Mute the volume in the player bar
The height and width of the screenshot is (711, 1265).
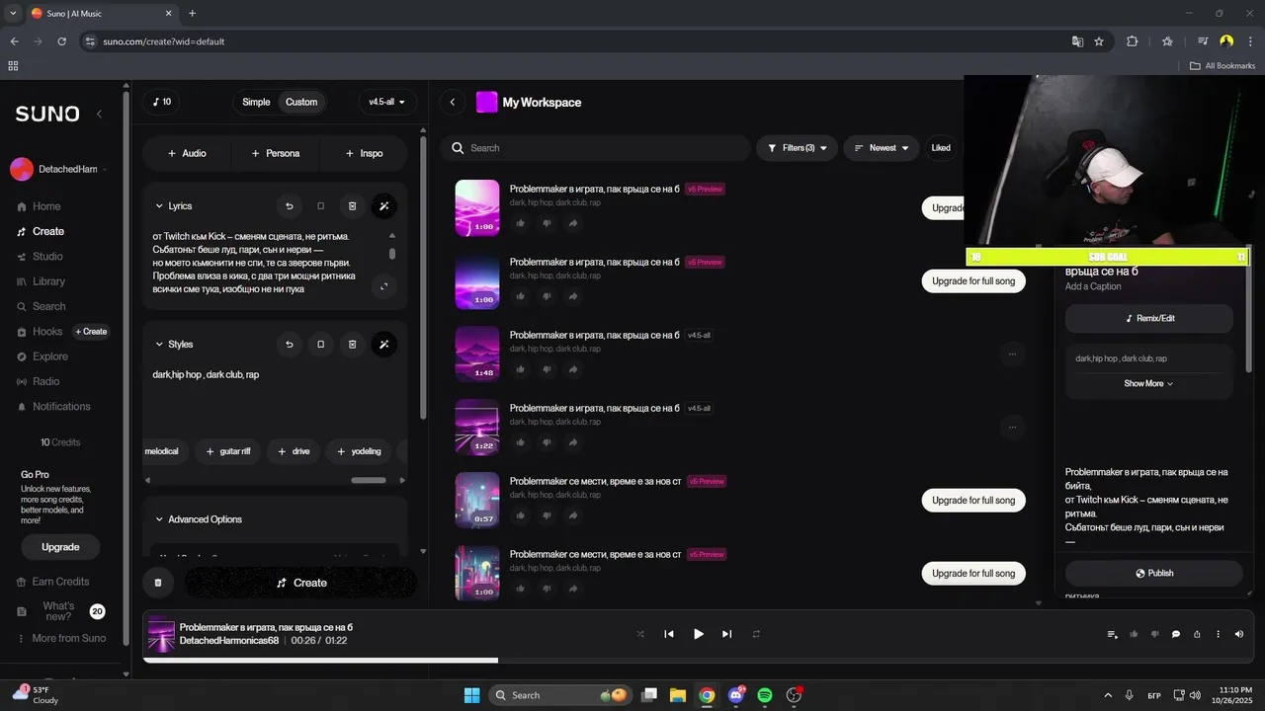click(1239, 634)
